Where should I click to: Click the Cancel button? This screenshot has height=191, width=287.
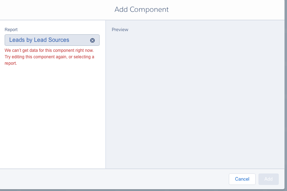pos(242,179)
